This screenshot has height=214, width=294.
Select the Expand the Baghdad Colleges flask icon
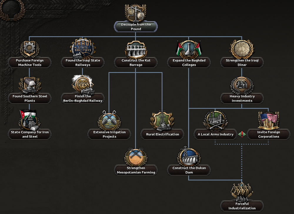click(x=189, y=48)
